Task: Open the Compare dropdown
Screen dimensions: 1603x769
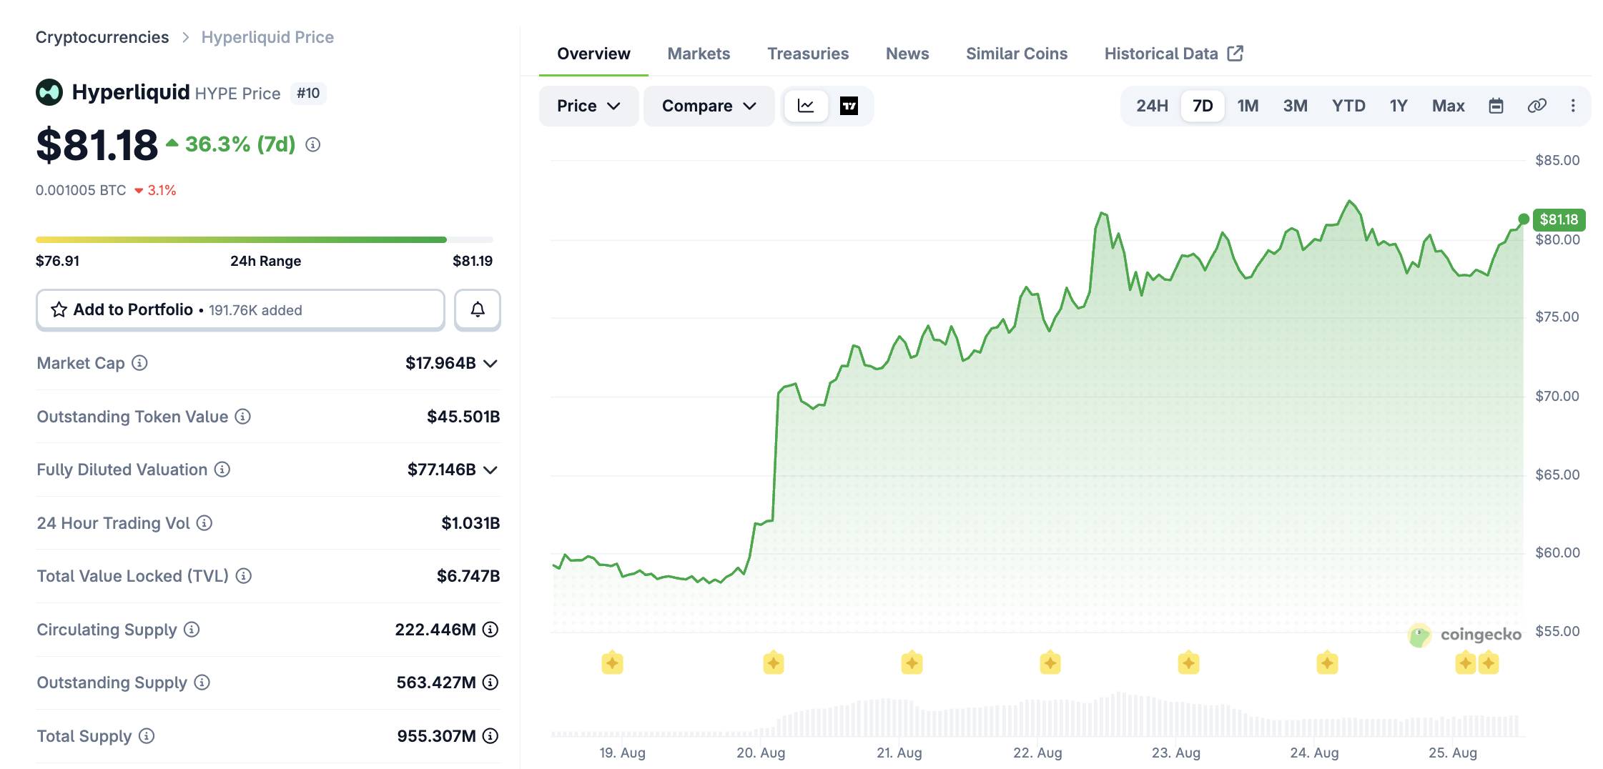Action: click(709, 106)
